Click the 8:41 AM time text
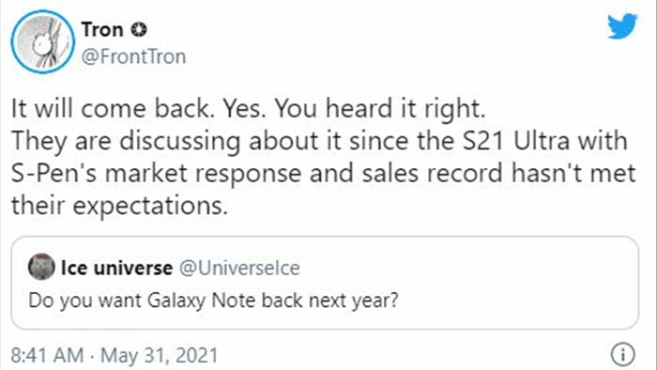 click(47, 355)
